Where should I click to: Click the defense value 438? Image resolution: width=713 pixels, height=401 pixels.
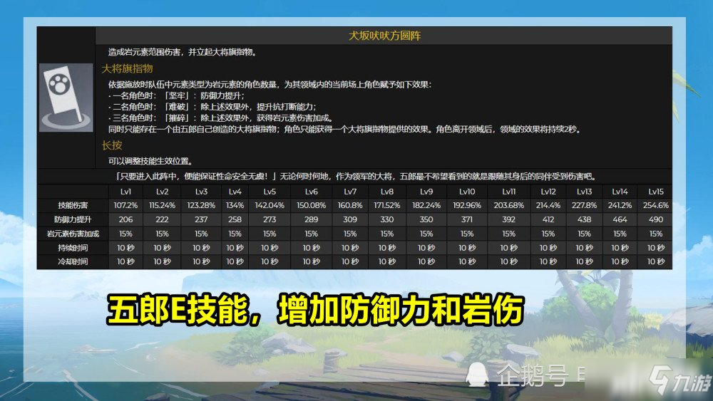(x=585, y=220)
